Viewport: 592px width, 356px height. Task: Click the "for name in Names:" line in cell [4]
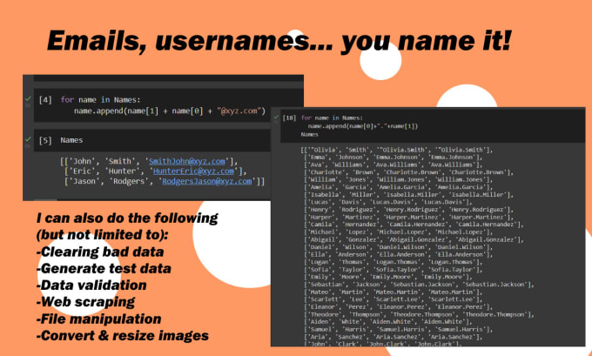[100, 100]
